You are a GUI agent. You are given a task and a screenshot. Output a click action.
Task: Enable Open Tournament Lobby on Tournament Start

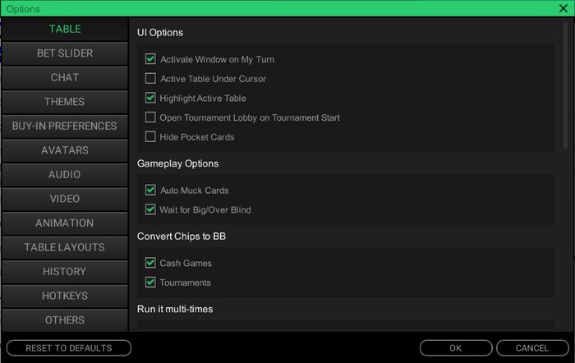pos(150,117)
